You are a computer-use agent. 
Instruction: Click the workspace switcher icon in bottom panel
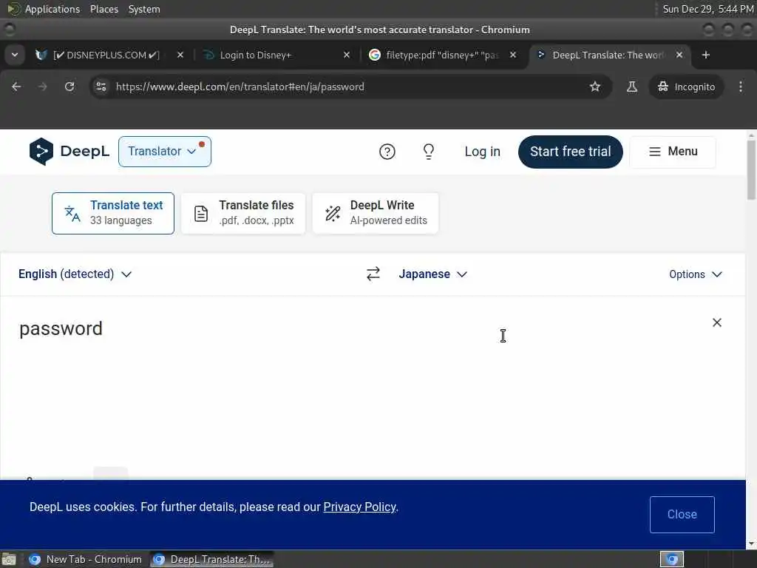[x=671, y=559]
